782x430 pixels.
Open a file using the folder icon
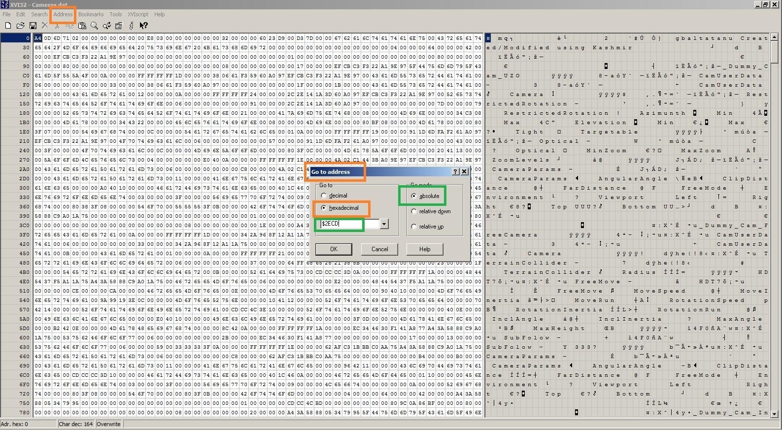tap(20, 26)
